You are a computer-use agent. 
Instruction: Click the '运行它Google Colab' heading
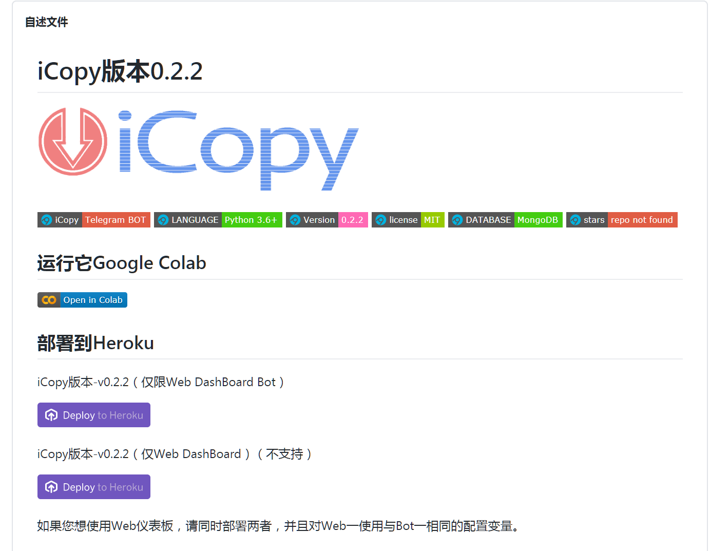pyautogui.click(x=122, y=263)
